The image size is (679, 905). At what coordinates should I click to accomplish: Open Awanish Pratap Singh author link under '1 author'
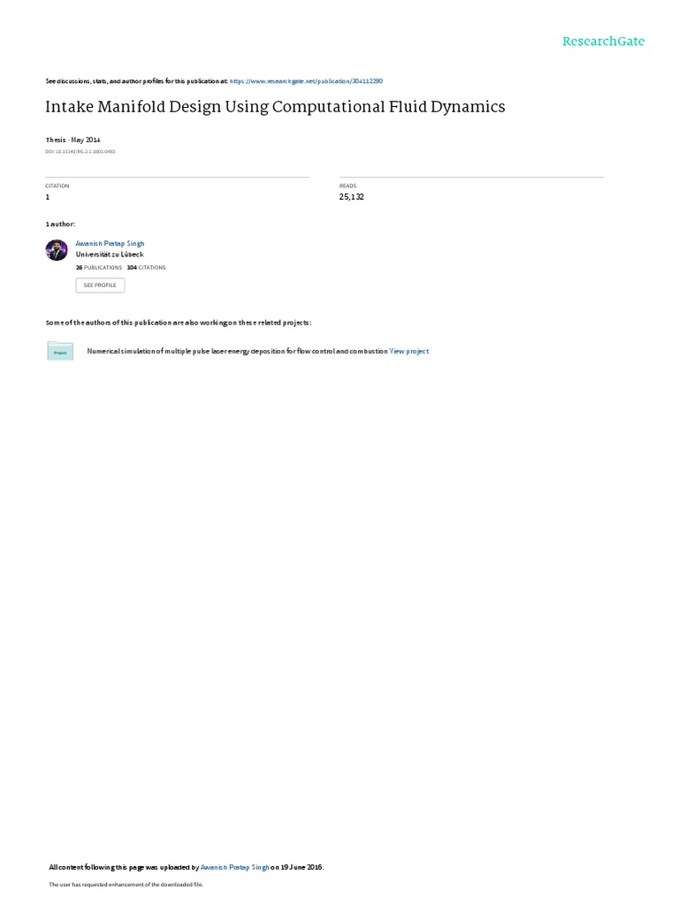pos(110,244)
